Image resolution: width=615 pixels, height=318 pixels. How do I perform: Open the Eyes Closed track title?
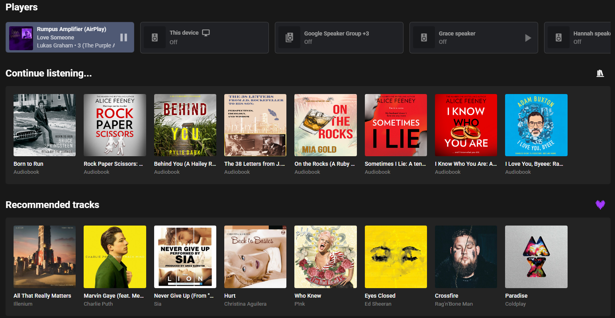tap(380, 296)
